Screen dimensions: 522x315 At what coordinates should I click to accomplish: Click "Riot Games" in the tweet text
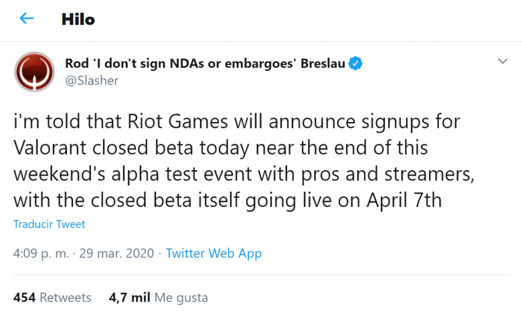click(167, 122)
